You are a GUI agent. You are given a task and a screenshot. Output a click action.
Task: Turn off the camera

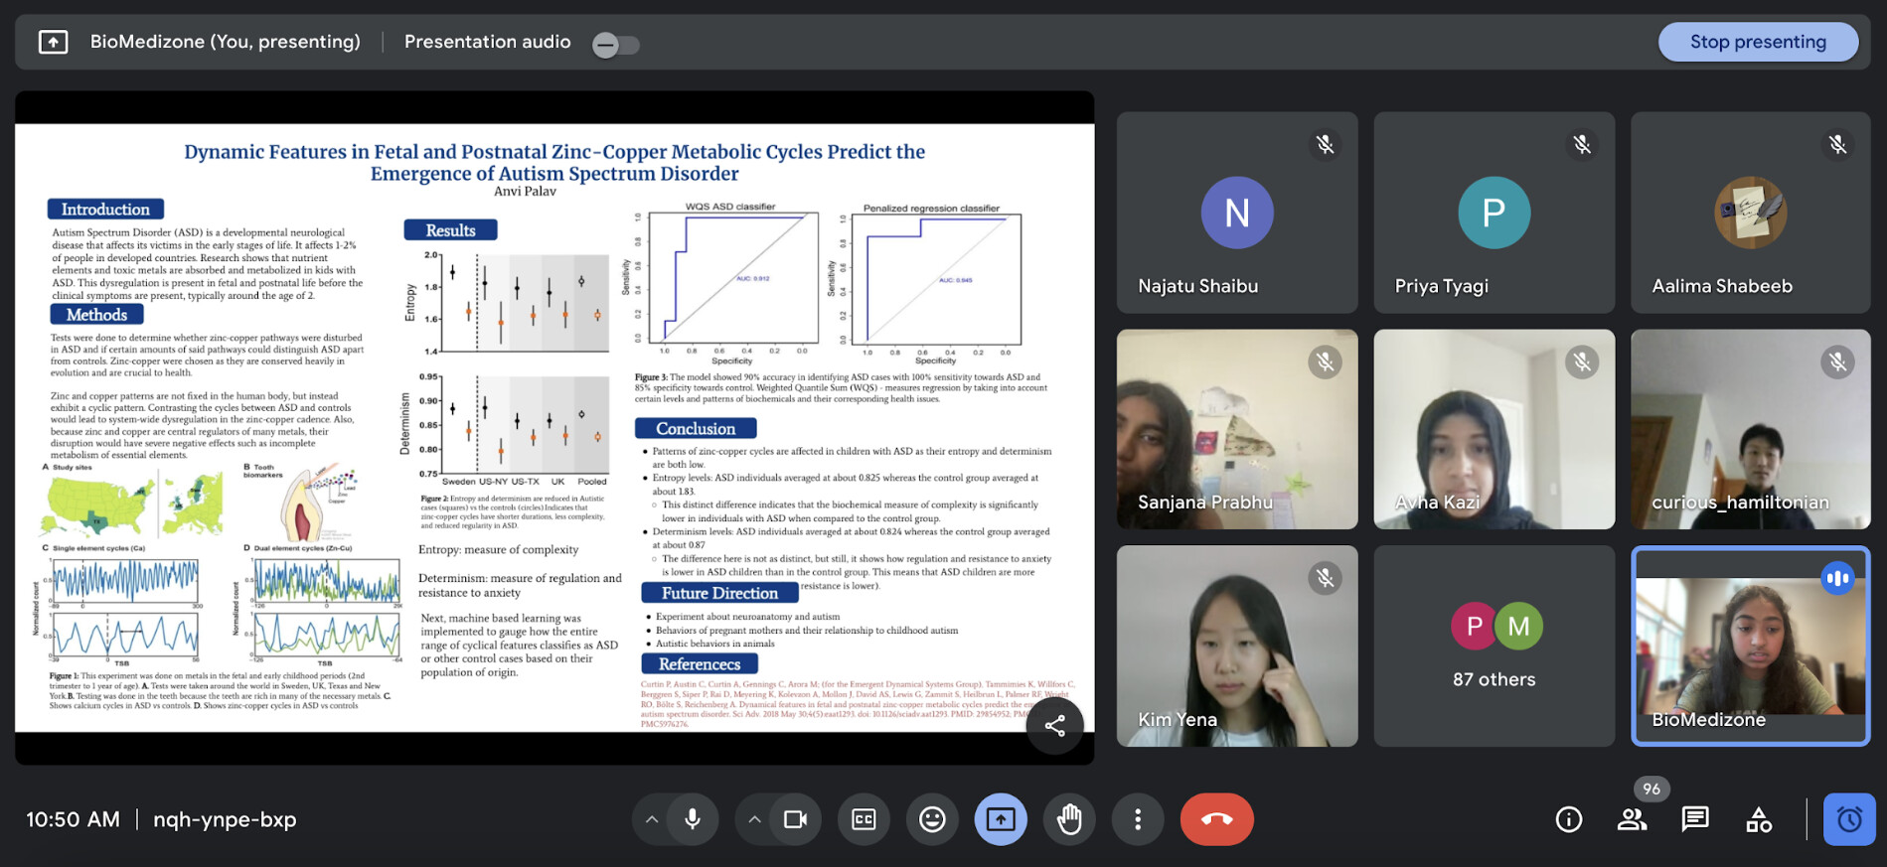coord(795,819)
